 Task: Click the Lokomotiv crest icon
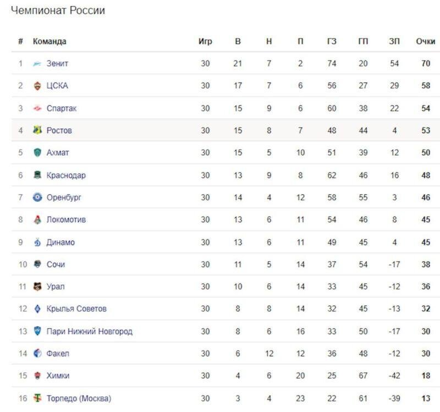[37, 219]
